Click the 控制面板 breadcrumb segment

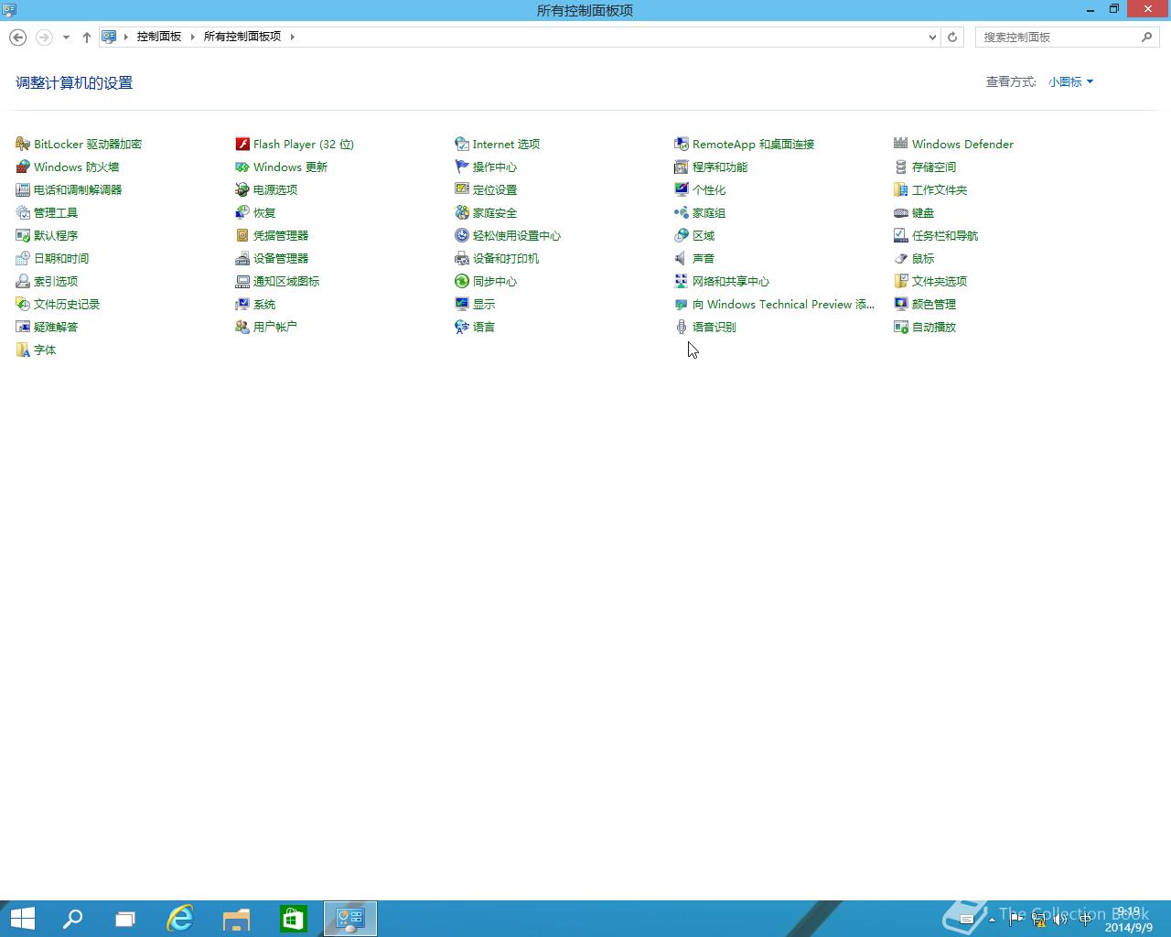(159, 37)
